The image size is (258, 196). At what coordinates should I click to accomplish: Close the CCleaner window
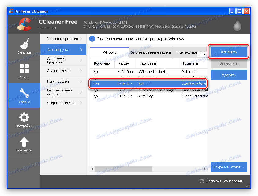click(x=246, y=11)
